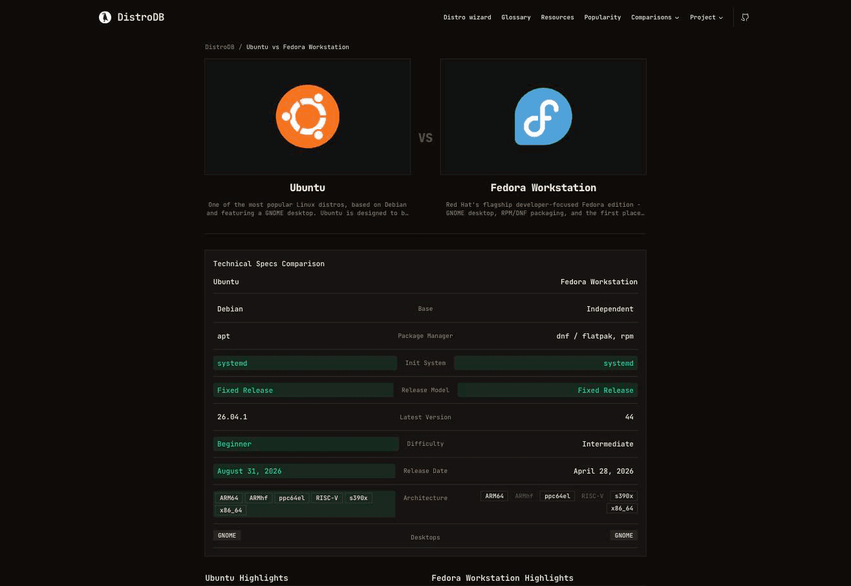
Task: Click the Fedora Workstation description paragraph
Action: [544, 209]
